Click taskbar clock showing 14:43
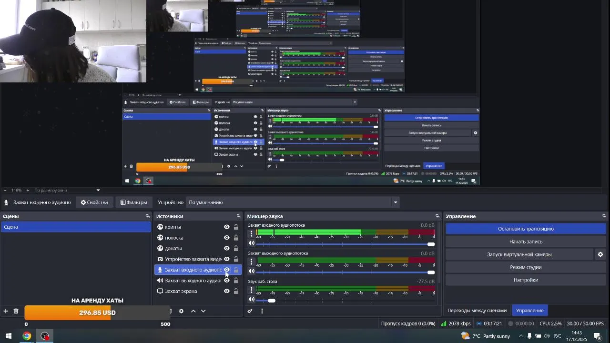Screen dimensions: 610x343 [x=577, y=336]
